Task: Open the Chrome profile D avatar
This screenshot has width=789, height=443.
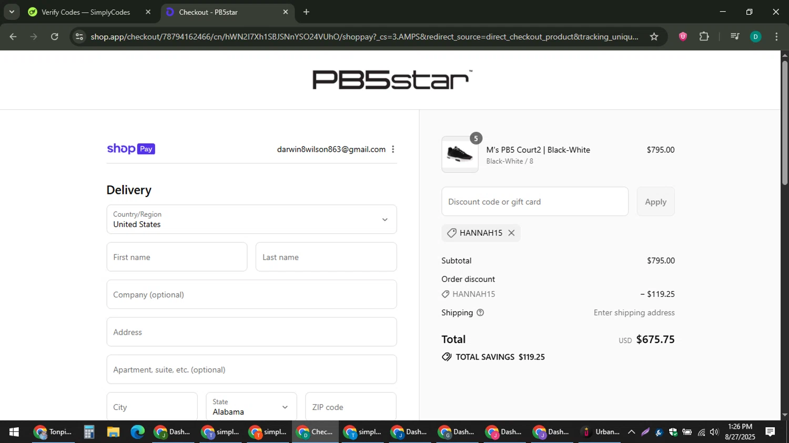Action: coord(755,37)
